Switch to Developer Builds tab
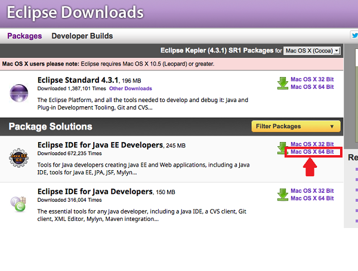358x271 pixels. 82,36
